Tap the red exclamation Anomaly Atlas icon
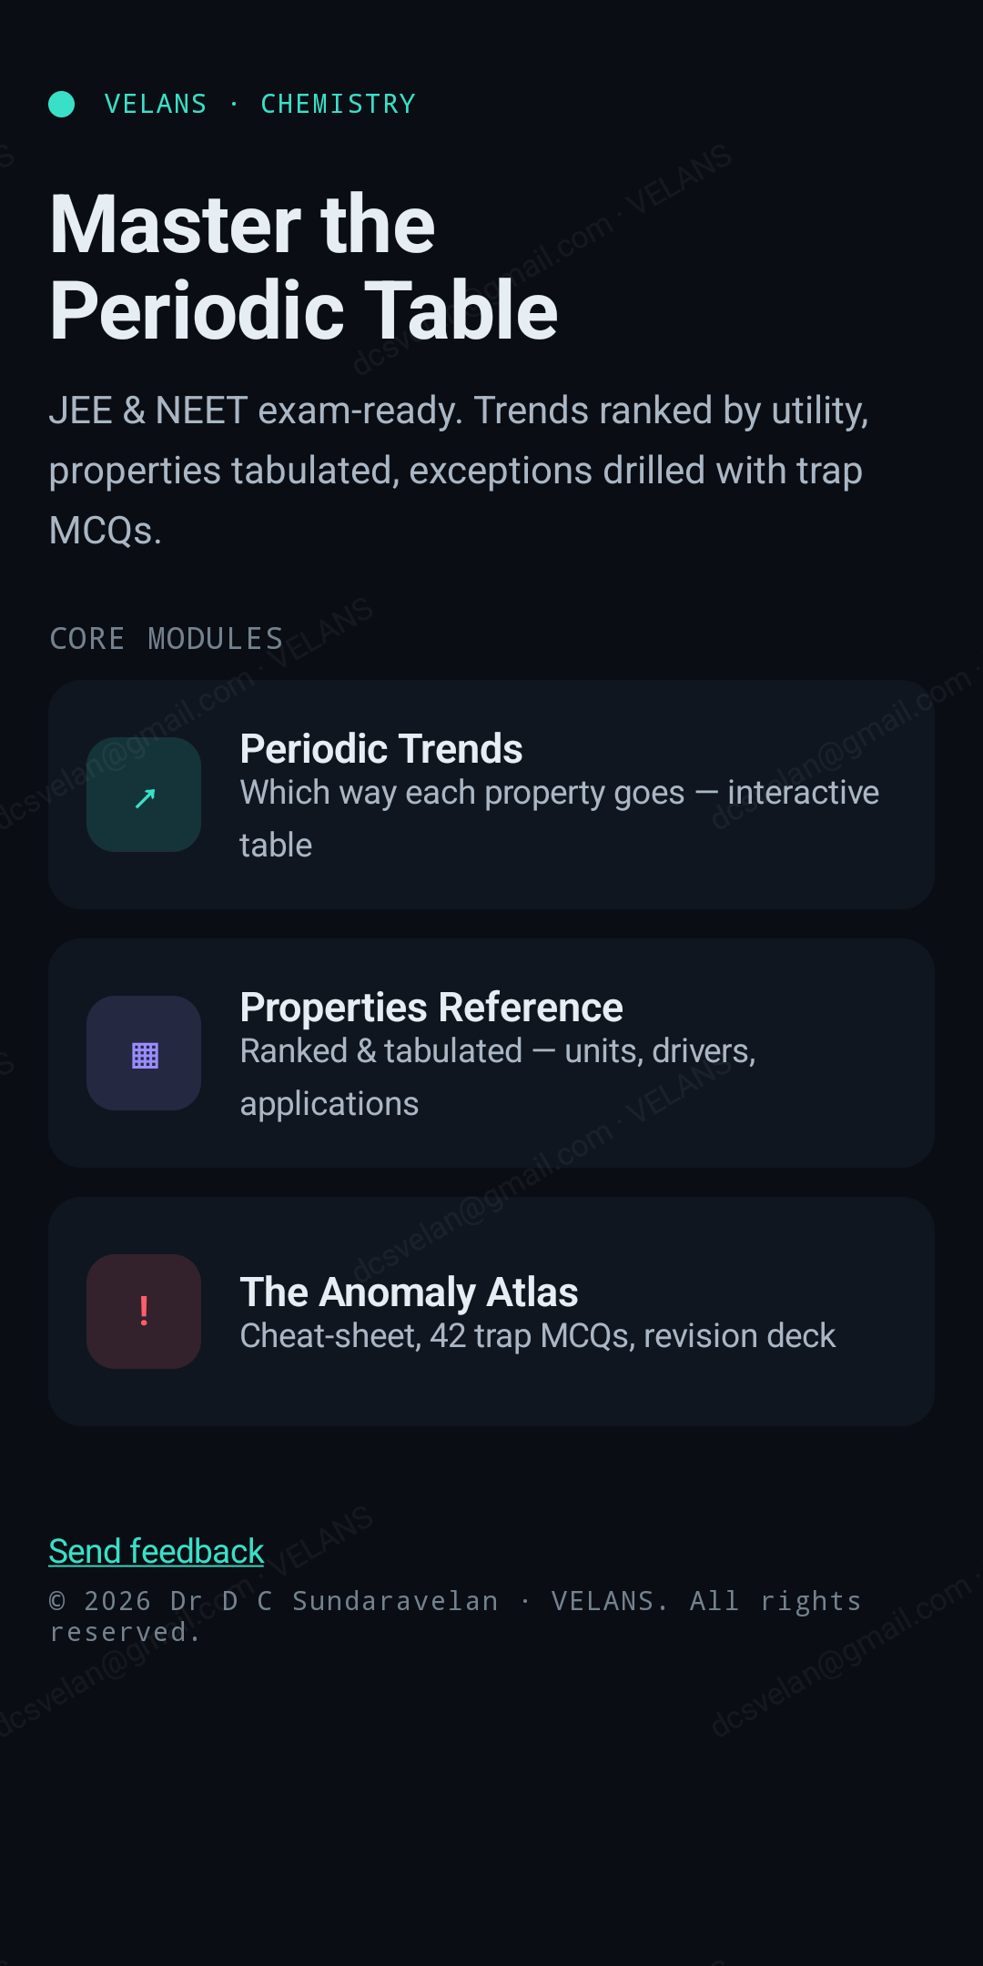The width and height of the screenshot is (983, 1966). click(144, 1312)
